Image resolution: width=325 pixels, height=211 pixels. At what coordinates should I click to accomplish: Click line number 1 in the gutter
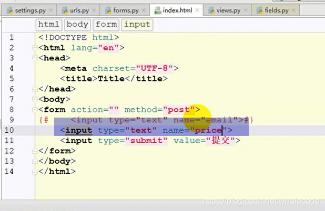[x=12, y=37]
